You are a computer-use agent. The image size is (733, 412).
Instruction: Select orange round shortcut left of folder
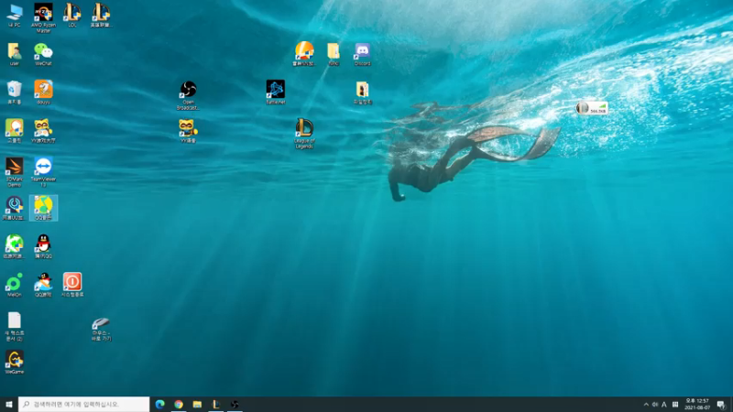(x=304, y=54)
